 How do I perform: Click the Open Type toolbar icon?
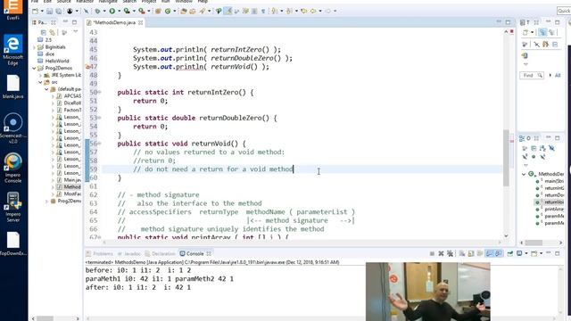[184, 12]
